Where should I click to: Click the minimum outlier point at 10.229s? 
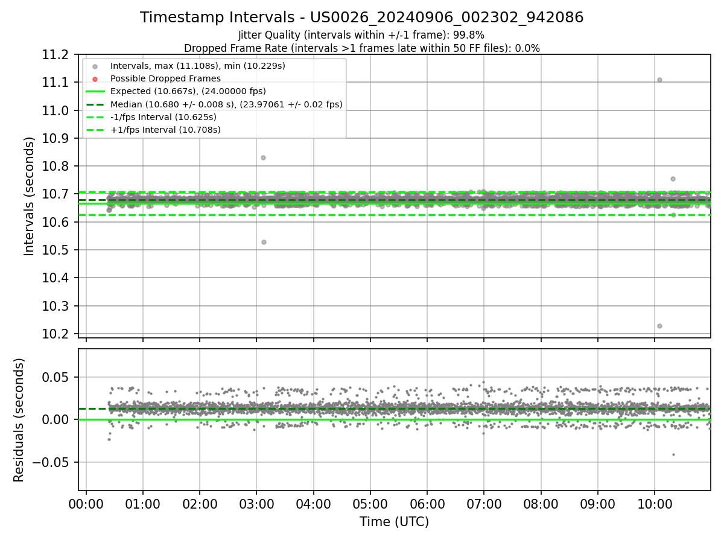659,326
